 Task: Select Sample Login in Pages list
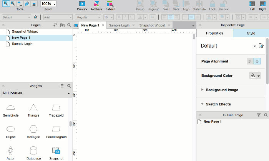(x=22, y=44)
